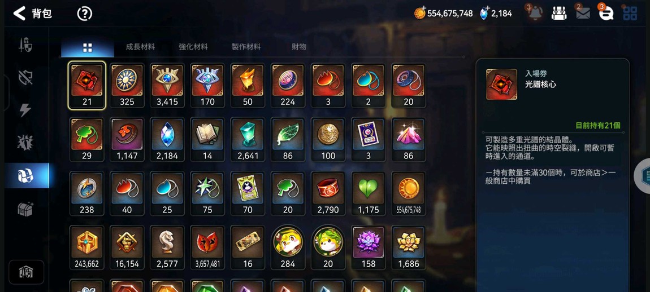Select the item with quantity 3,415
Screen dimensions: 650x292
167,85
